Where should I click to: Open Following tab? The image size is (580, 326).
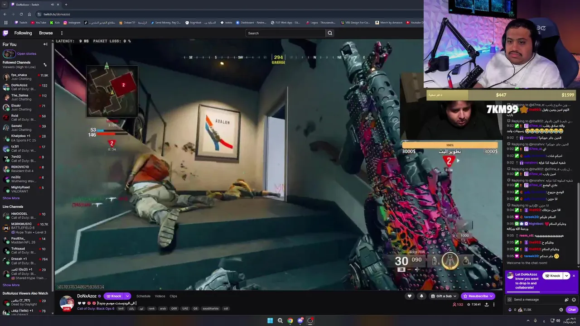23,33
